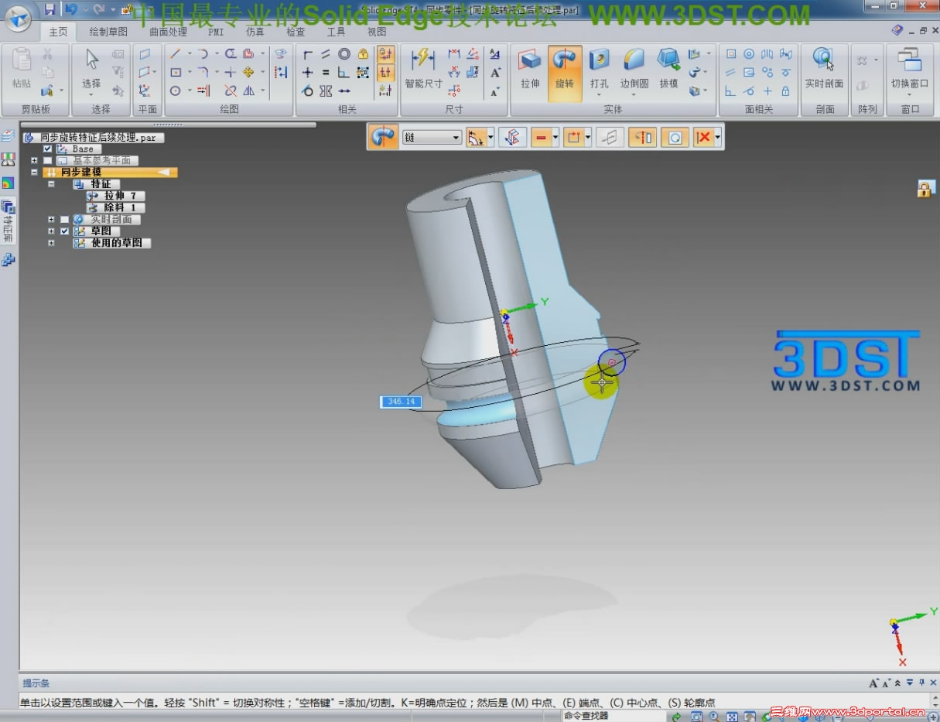Toggle the 实时剖面 checkbox in the tree
This screenshot has width=940, height=722.
64,220
